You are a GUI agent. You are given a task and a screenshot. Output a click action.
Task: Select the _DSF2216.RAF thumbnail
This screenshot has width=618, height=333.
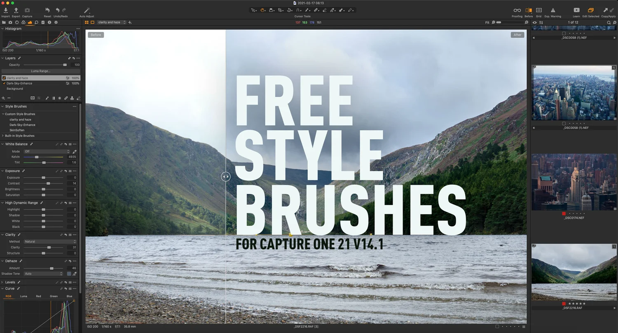pos(573,272)
